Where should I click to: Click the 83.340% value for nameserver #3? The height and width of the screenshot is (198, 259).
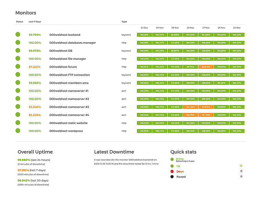pyautogui.click(x=35, y=107)
